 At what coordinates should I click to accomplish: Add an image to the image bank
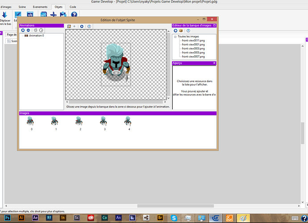click(175, 31)
